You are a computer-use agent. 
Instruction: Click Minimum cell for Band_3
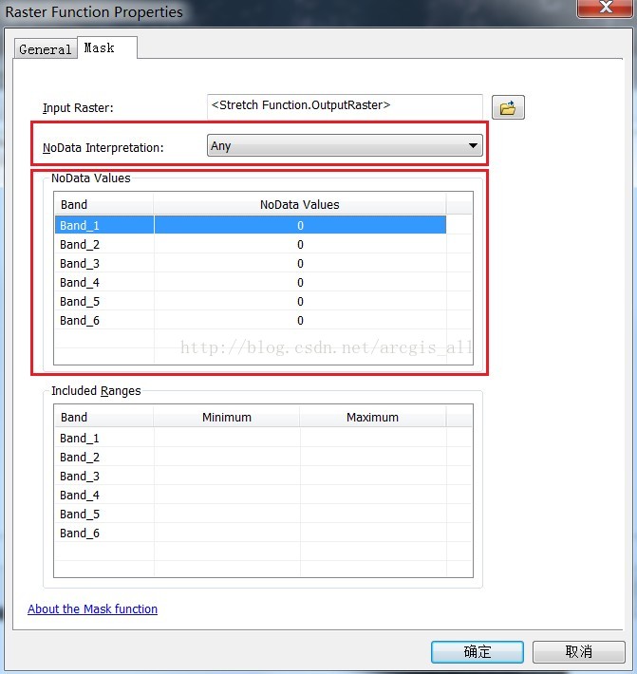click(227, 476)
